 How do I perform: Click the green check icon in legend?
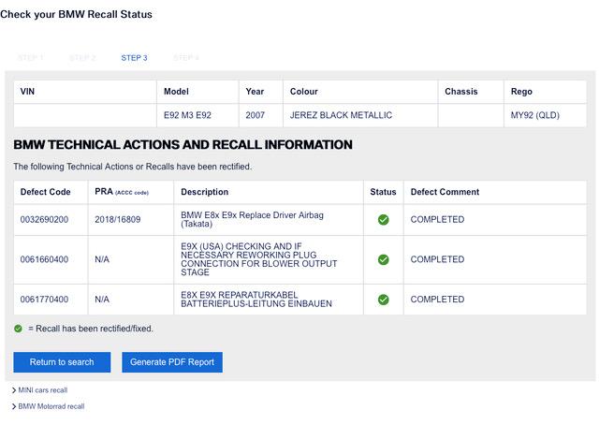click(x=19, y=329)
